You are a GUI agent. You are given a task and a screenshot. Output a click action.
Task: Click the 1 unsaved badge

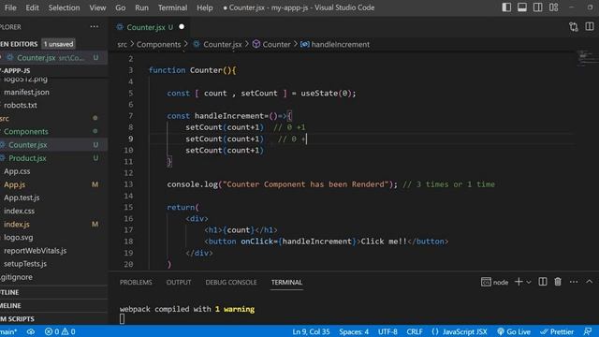click(x=58, y=44)
